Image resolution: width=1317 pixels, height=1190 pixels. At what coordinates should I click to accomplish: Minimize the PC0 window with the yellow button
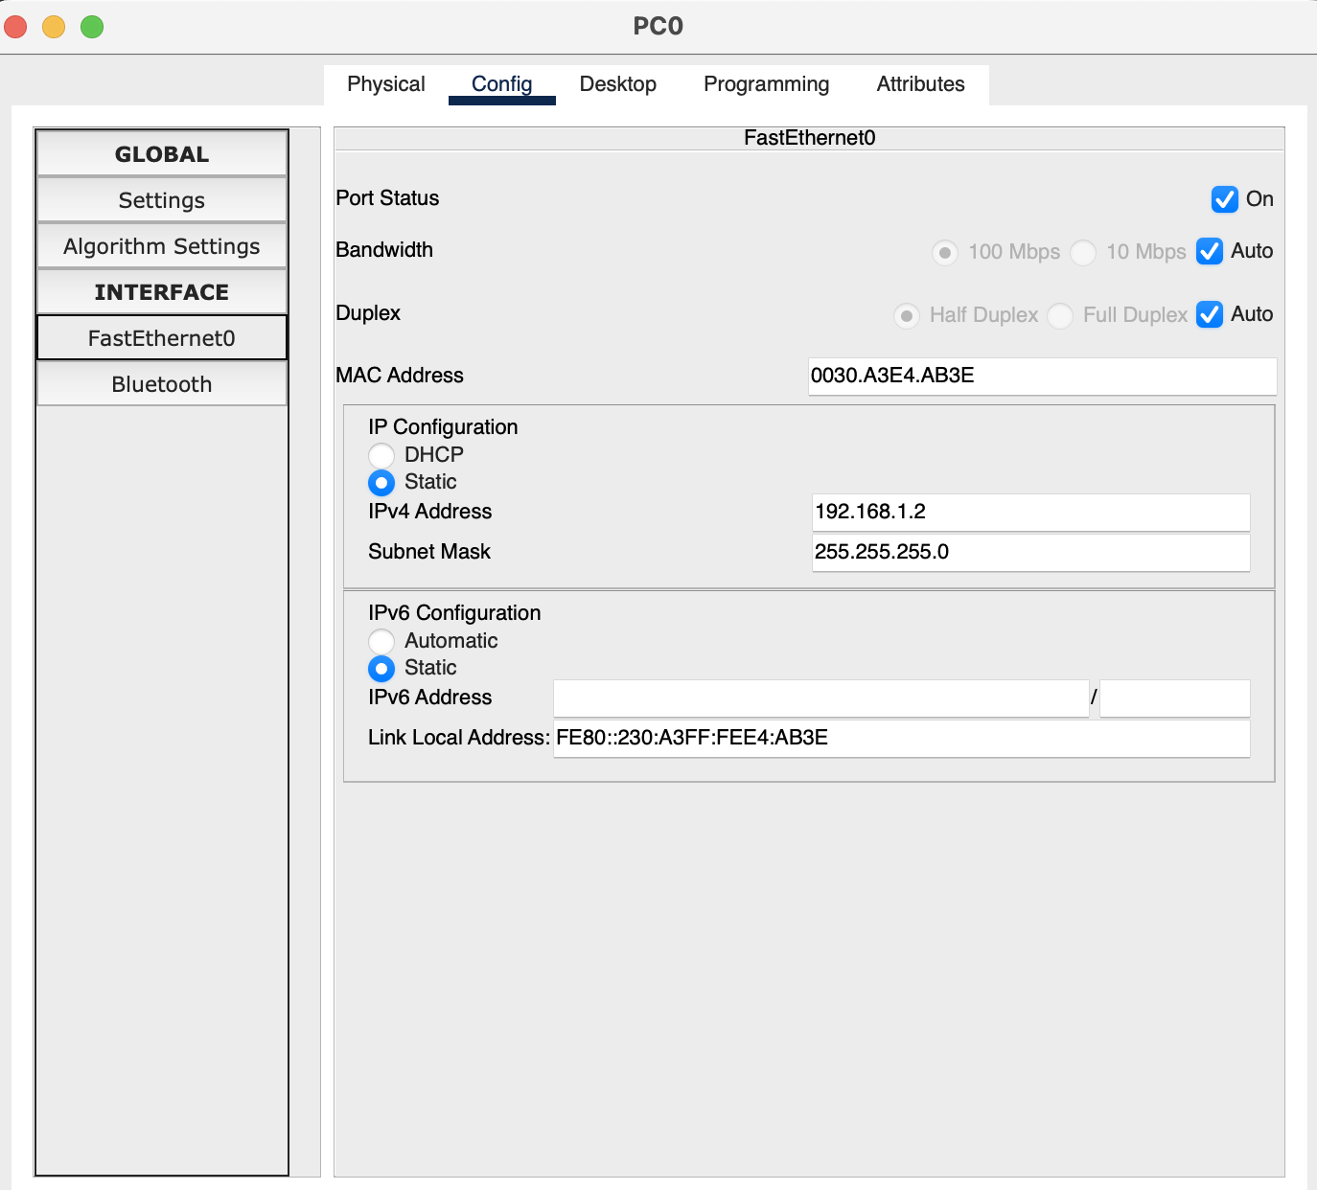[54, 26]
